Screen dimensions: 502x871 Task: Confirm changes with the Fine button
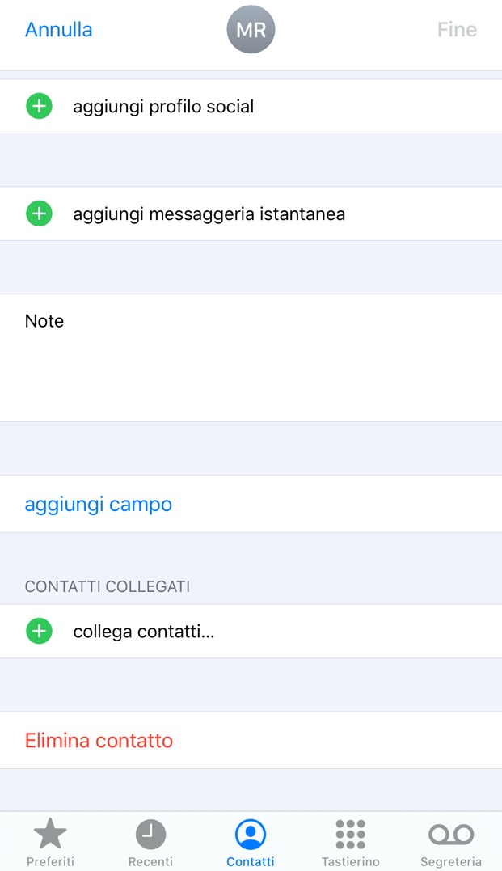pyautogui.click(x=457, y=30)
